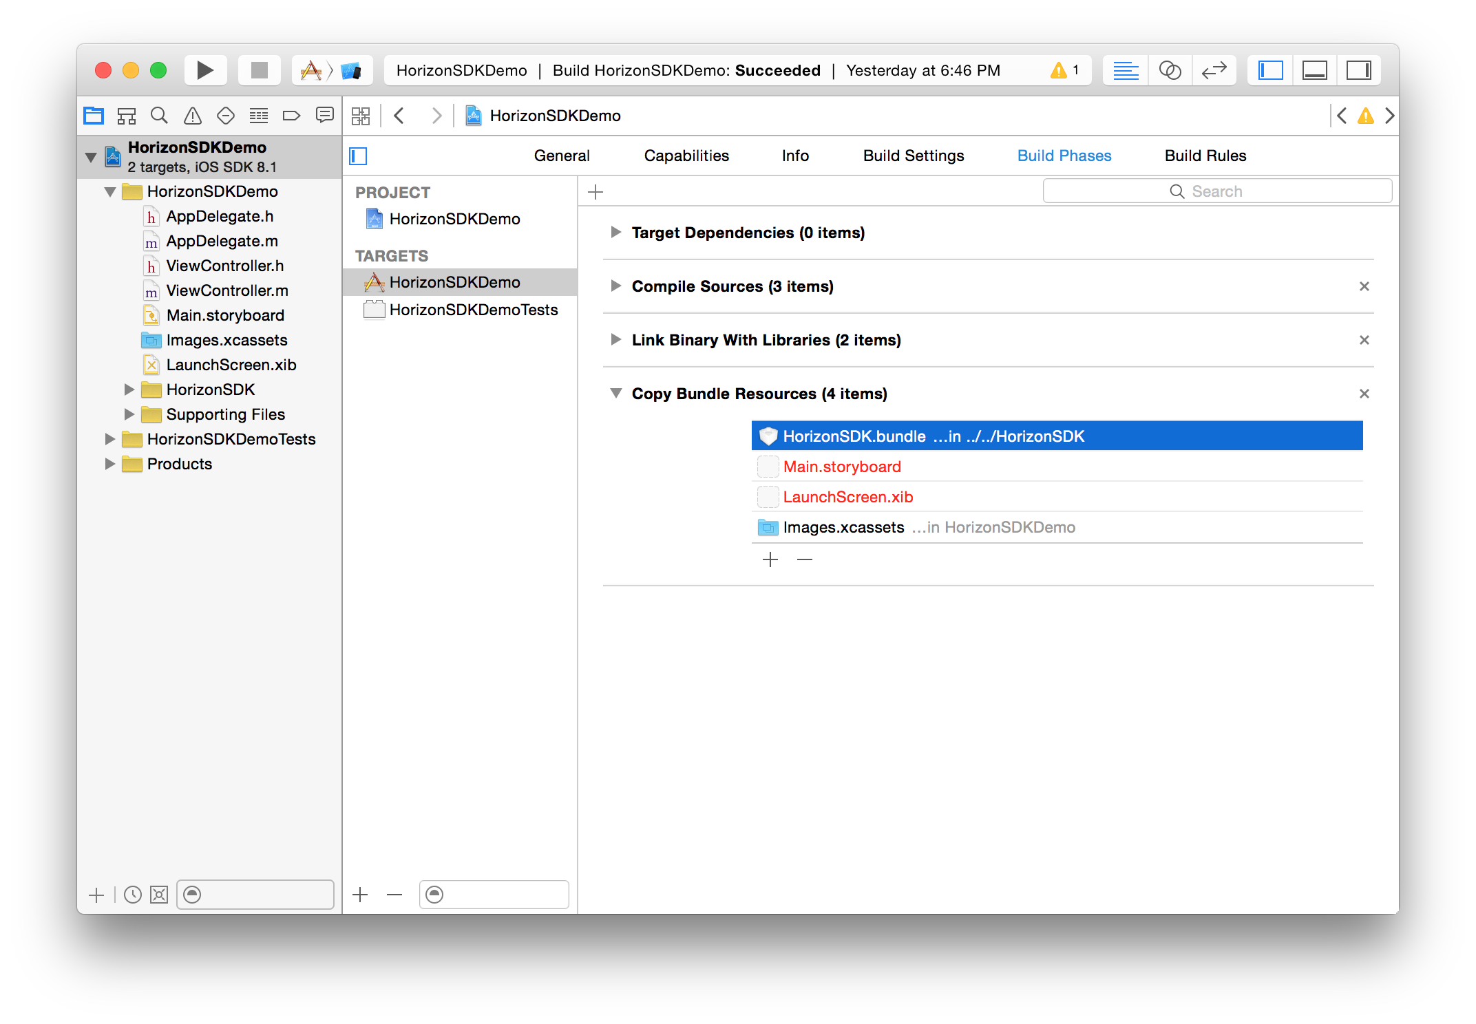The height and width of the screenshot is (1024, 1476).
Task: Expand the HorizonSDKDemoTests group in navigator
Action: [109, 439]
